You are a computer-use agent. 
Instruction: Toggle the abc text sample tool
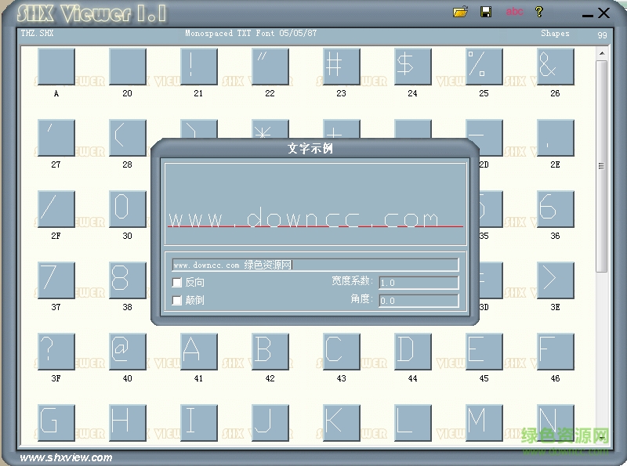click(x=514, y=12)
